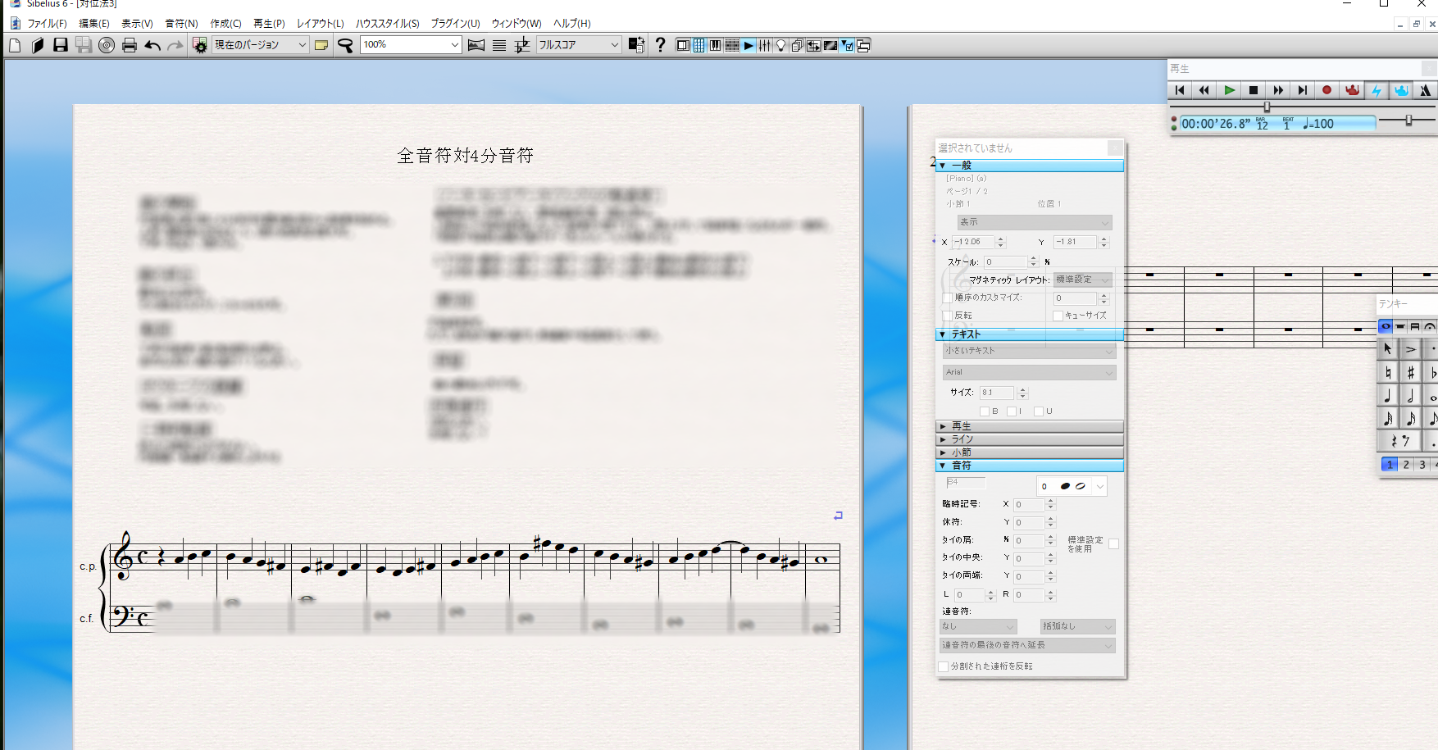Image resolution: width=1438 pixels, height=750 pixels.
Task: Toggle Playback window button in toolbar
Action: [x=748, y=45]
